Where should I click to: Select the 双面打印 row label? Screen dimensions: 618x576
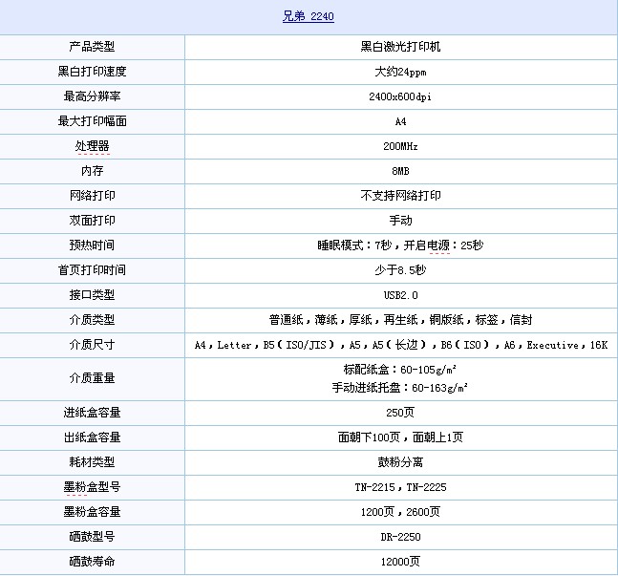[92, 221]
